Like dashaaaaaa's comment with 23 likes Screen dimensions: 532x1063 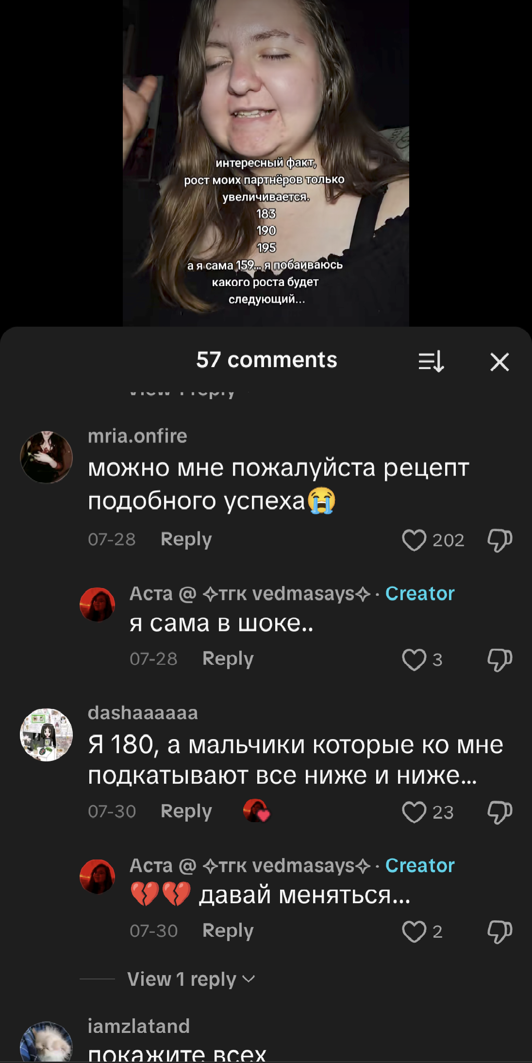(x=414, y=812)
